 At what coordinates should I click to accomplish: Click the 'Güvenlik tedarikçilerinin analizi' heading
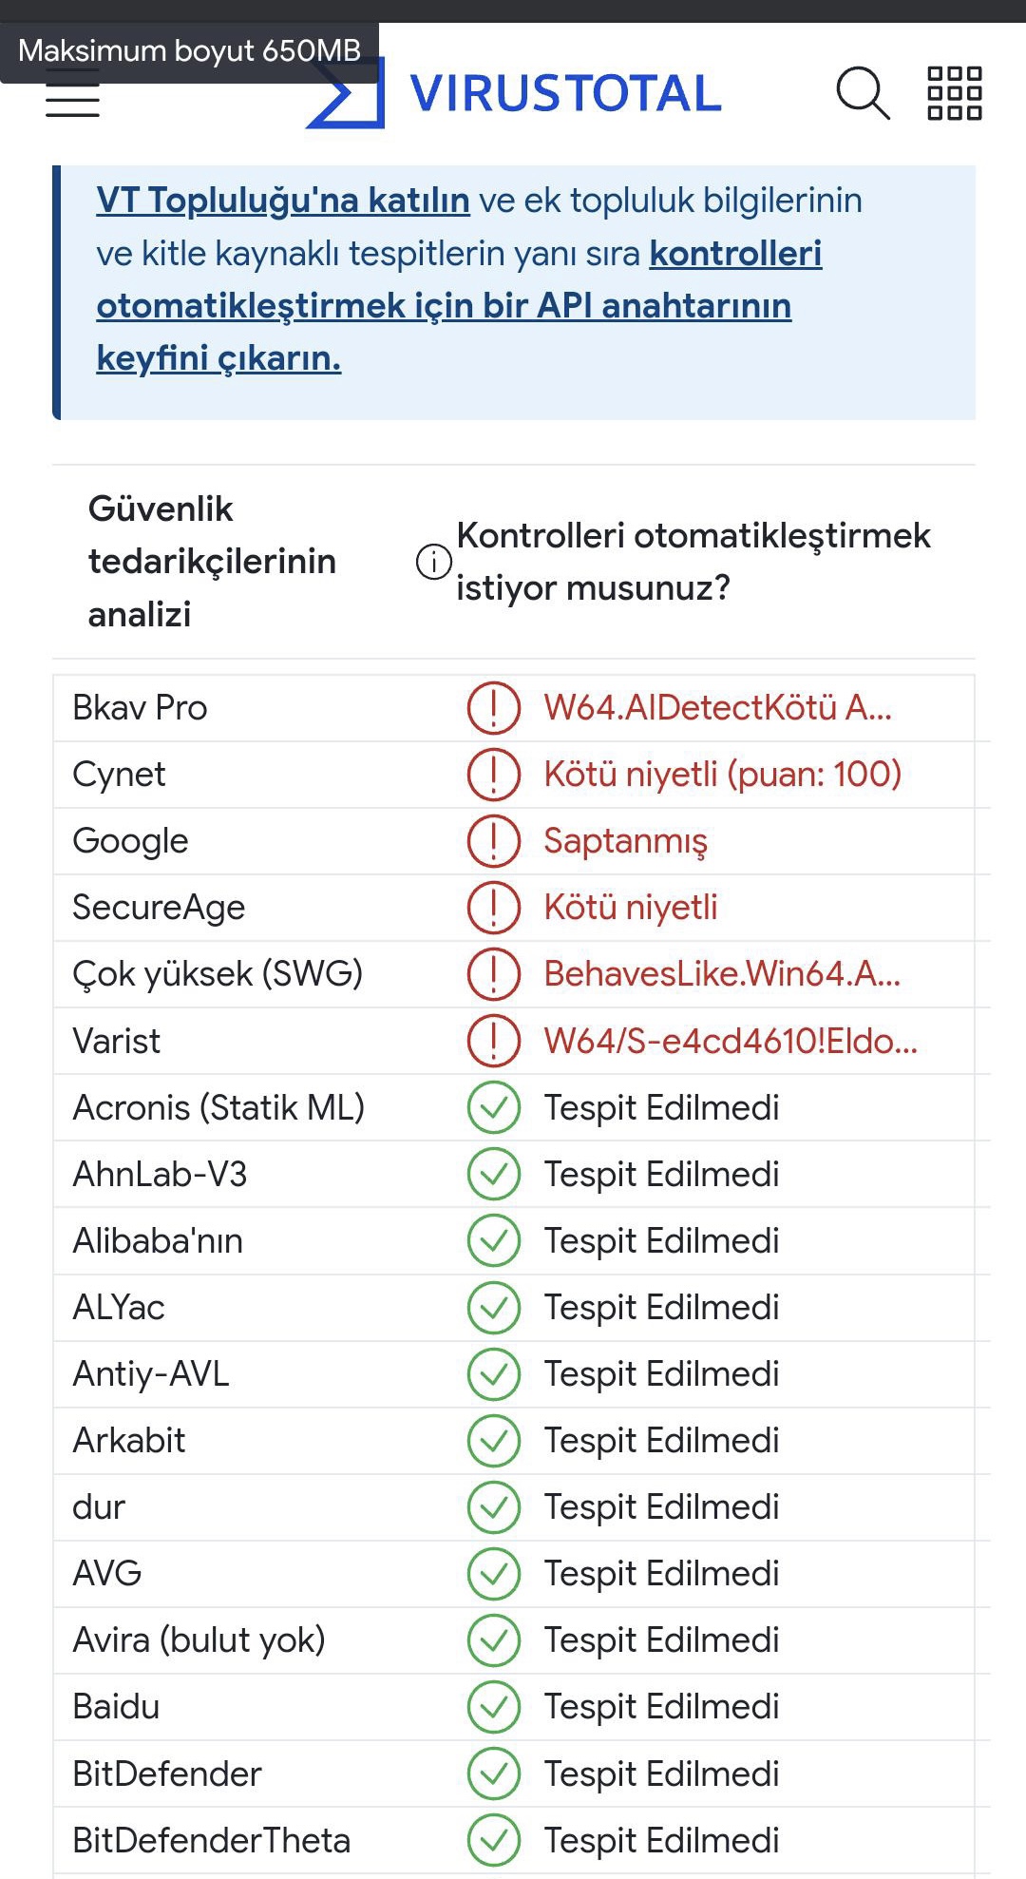point(211,562)
